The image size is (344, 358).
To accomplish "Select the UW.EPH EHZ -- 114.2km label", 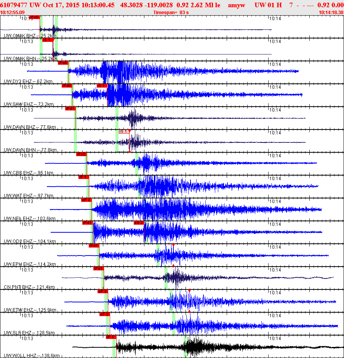I will click(x=30, y=264).
